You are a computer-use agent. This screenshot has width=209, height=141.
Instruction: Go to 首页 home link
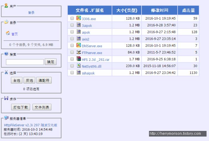pyautogui.click(x=15, y=34)
